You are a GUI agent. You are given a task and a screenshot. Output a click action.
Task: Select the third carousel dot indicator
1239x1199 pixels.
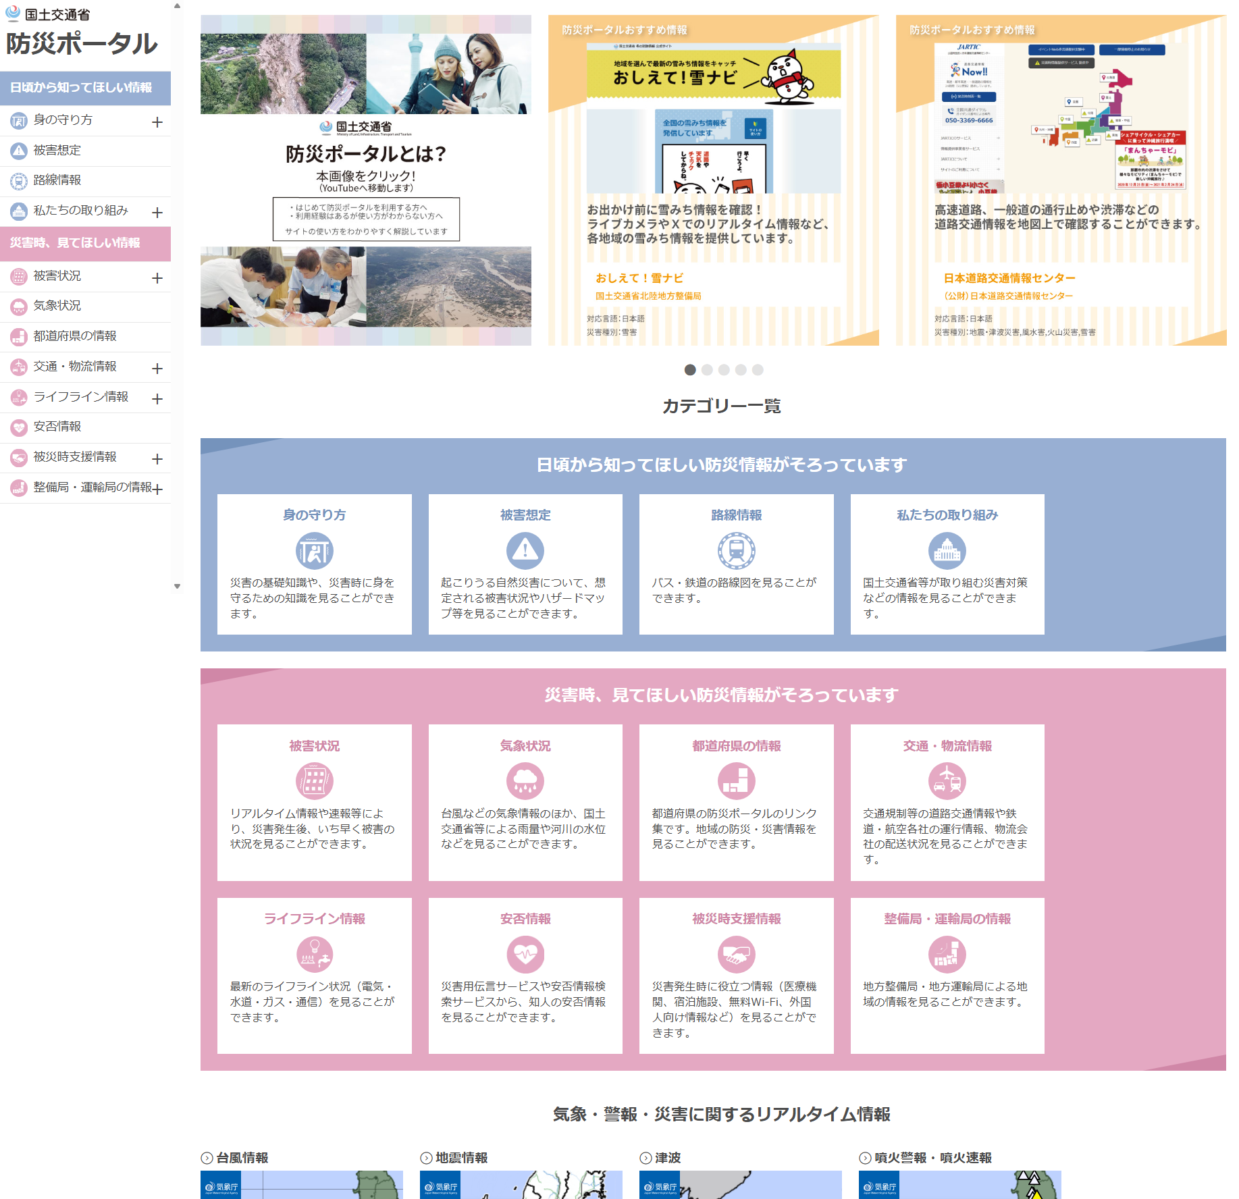[x=724, y=370]
